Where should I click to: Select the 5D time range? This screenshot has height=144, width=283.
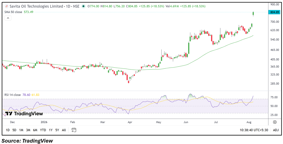coord(14,130)
